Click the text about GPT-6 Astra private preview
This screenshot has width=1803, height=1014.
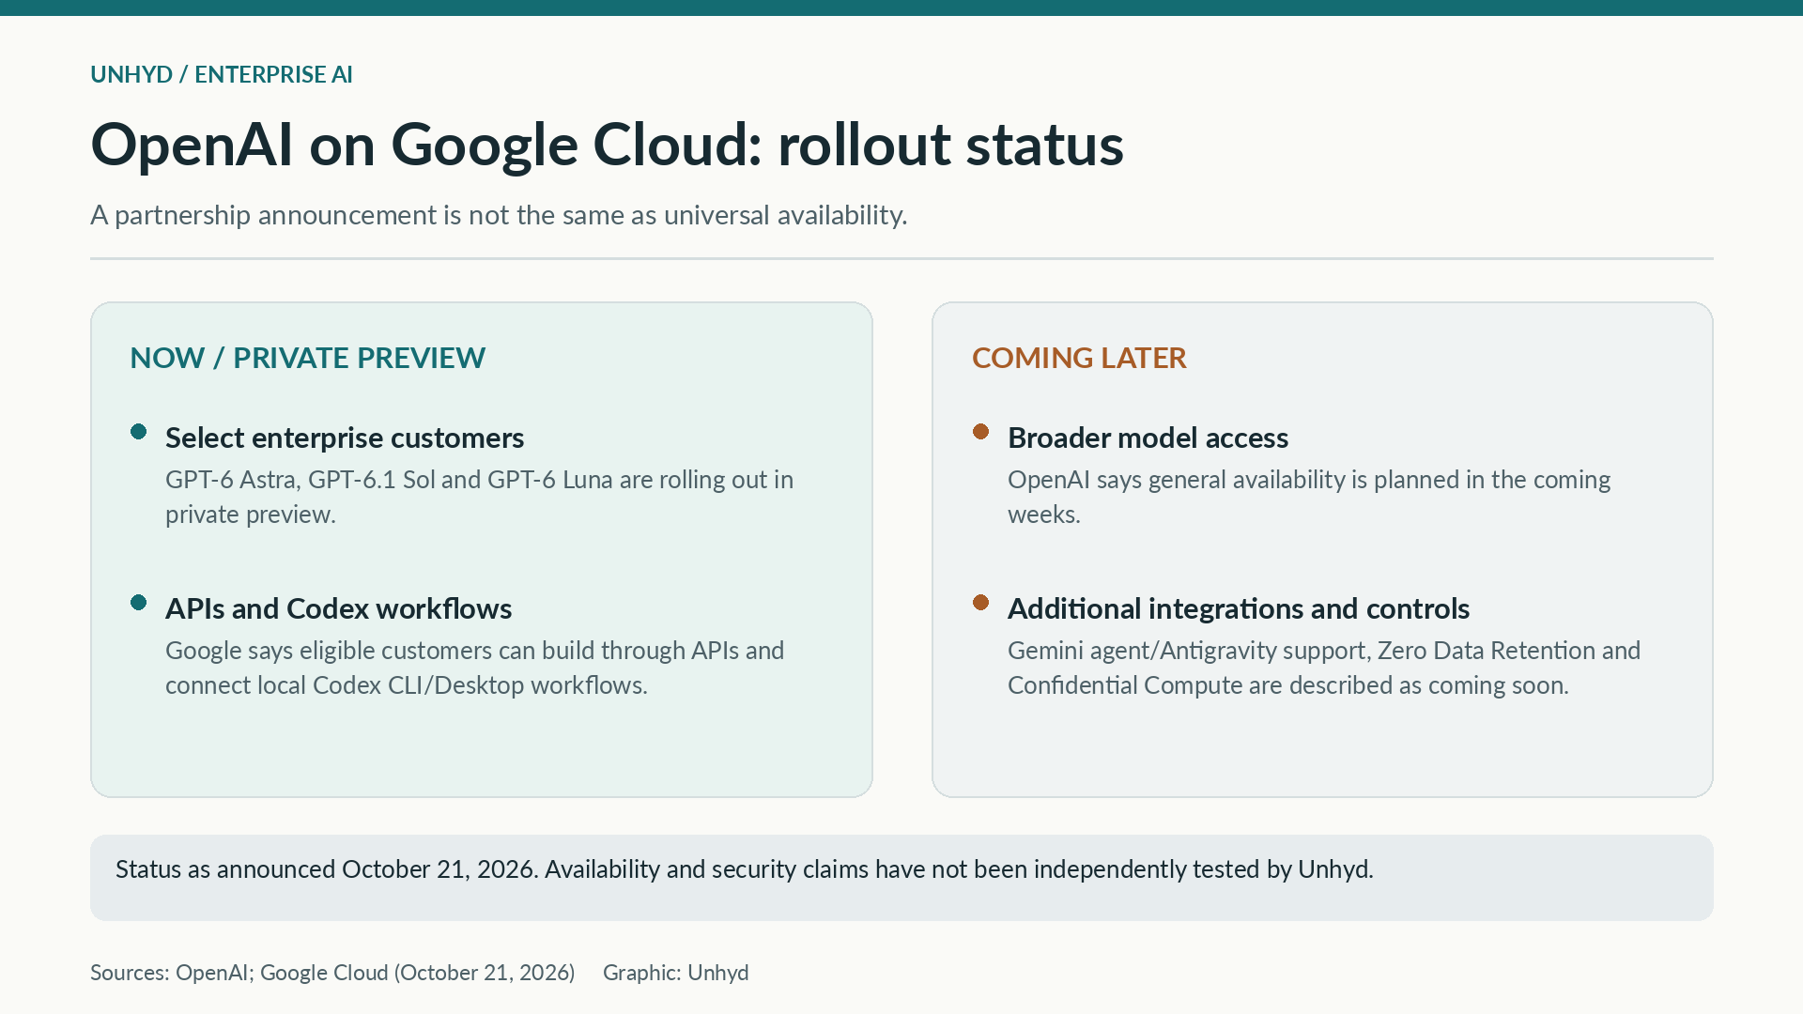479,497
